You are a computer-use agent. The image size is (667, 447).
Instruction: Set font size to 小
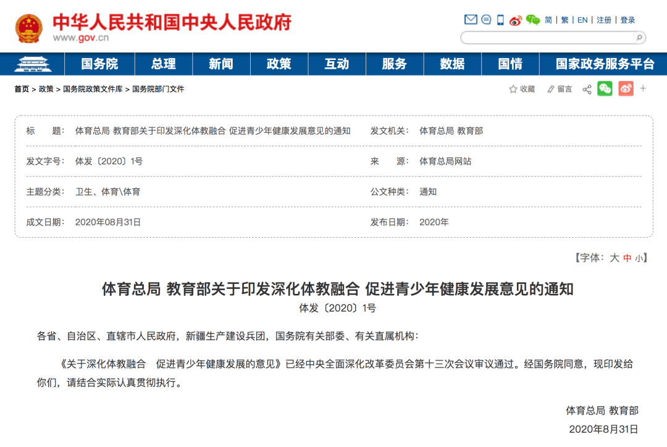[639, 258]
